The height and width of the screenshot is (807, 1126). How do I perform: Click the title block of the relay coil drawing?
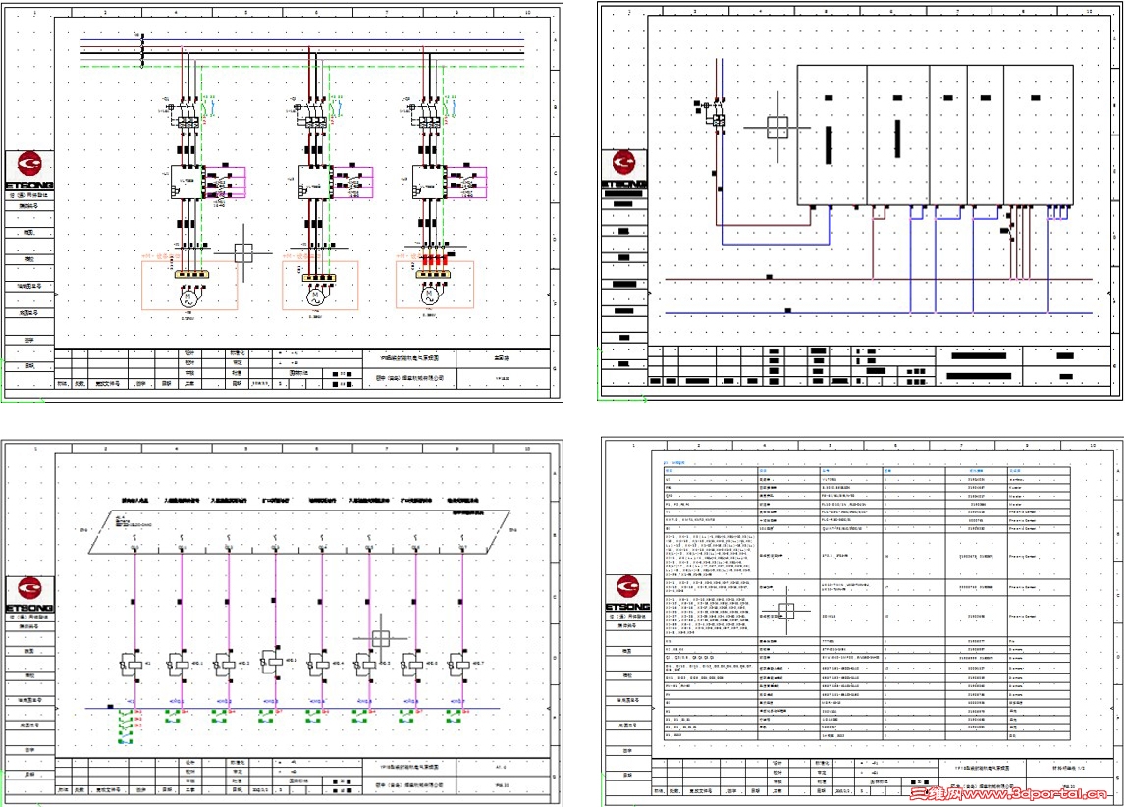pyautogui.click(x=303, y=777)
